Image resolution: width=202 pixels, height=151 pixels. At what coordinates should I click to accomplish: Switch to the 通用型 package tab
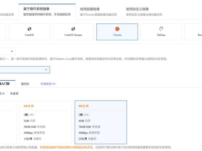[25, 84]
